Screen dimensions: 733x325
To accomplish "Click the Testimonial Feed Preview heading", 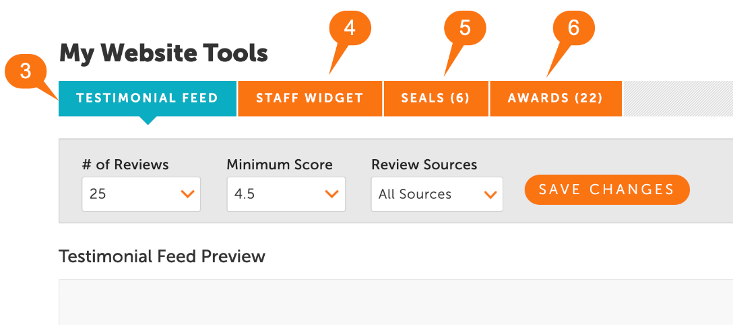I will (162, 257).
